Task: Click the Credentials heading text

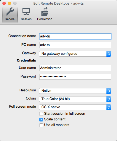Action: pos(26,60)
